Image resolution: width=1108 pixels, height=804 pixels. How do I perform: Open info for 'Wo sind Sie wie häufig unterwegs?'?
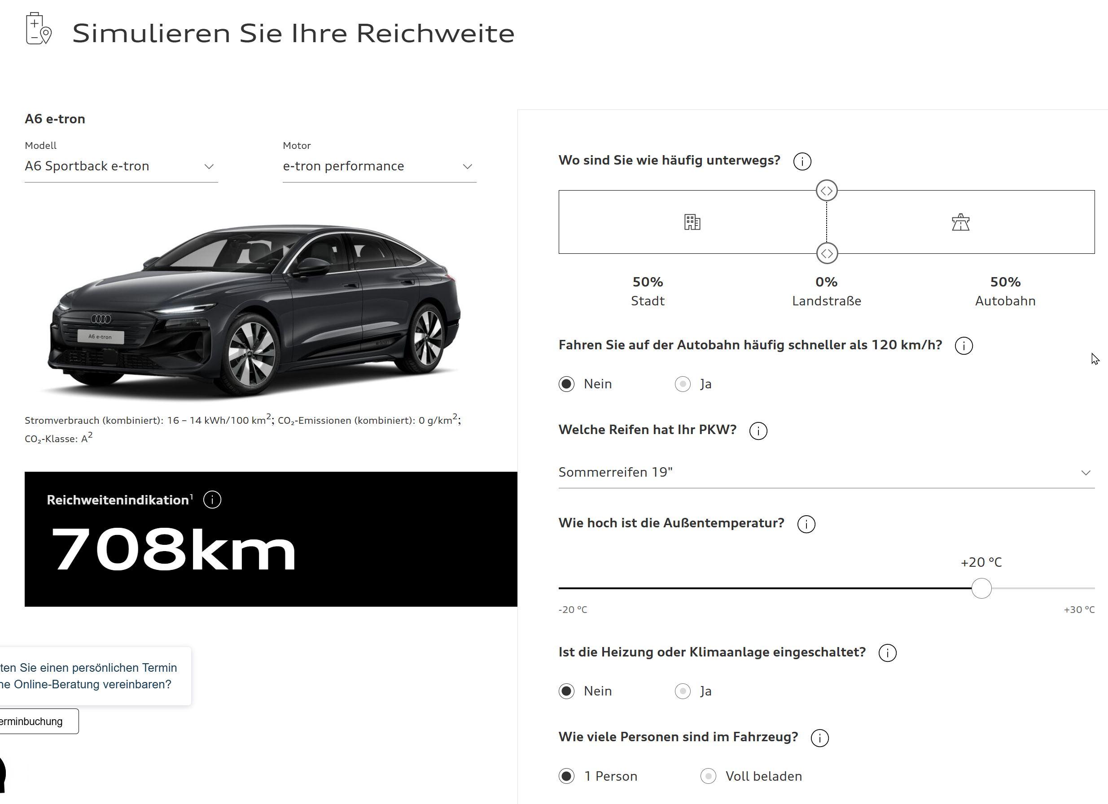(x=802, y=161)
